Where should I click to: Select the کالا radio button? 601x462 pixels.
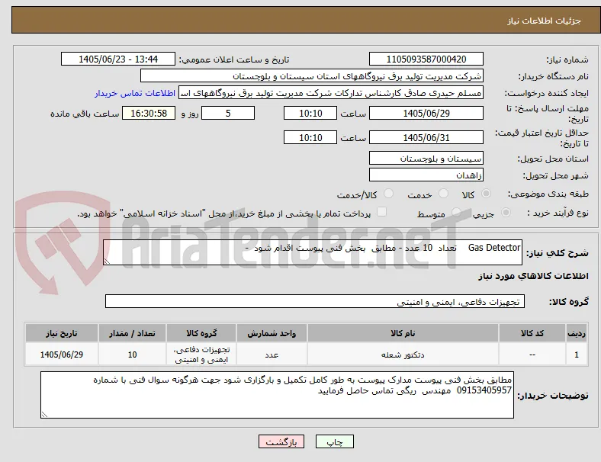tap(486, 194)
